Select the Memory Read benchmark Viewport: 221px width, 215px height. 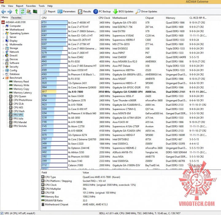[21, 82]
